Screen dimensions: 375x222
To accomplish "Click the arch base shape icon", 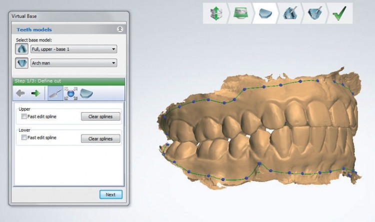I will [x=22, y=63].
